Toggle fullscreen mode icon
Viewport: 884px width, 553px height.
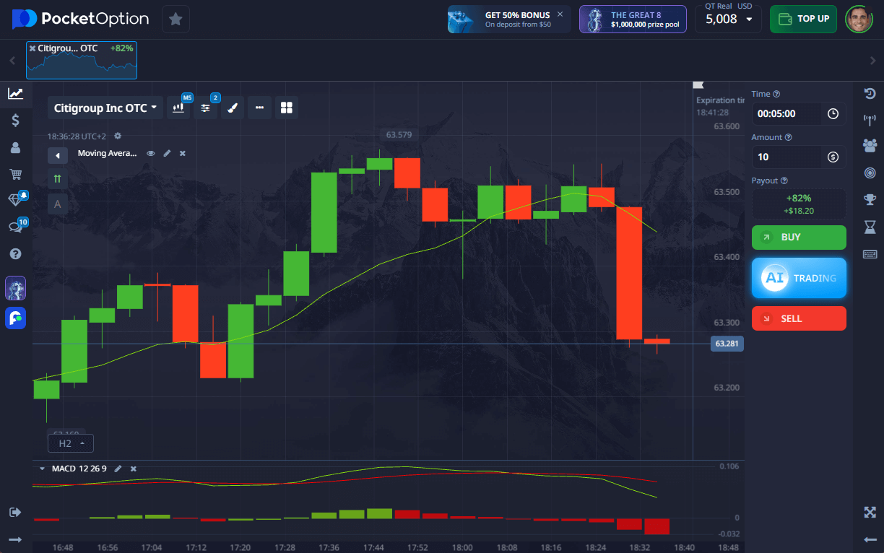point(870,512)
